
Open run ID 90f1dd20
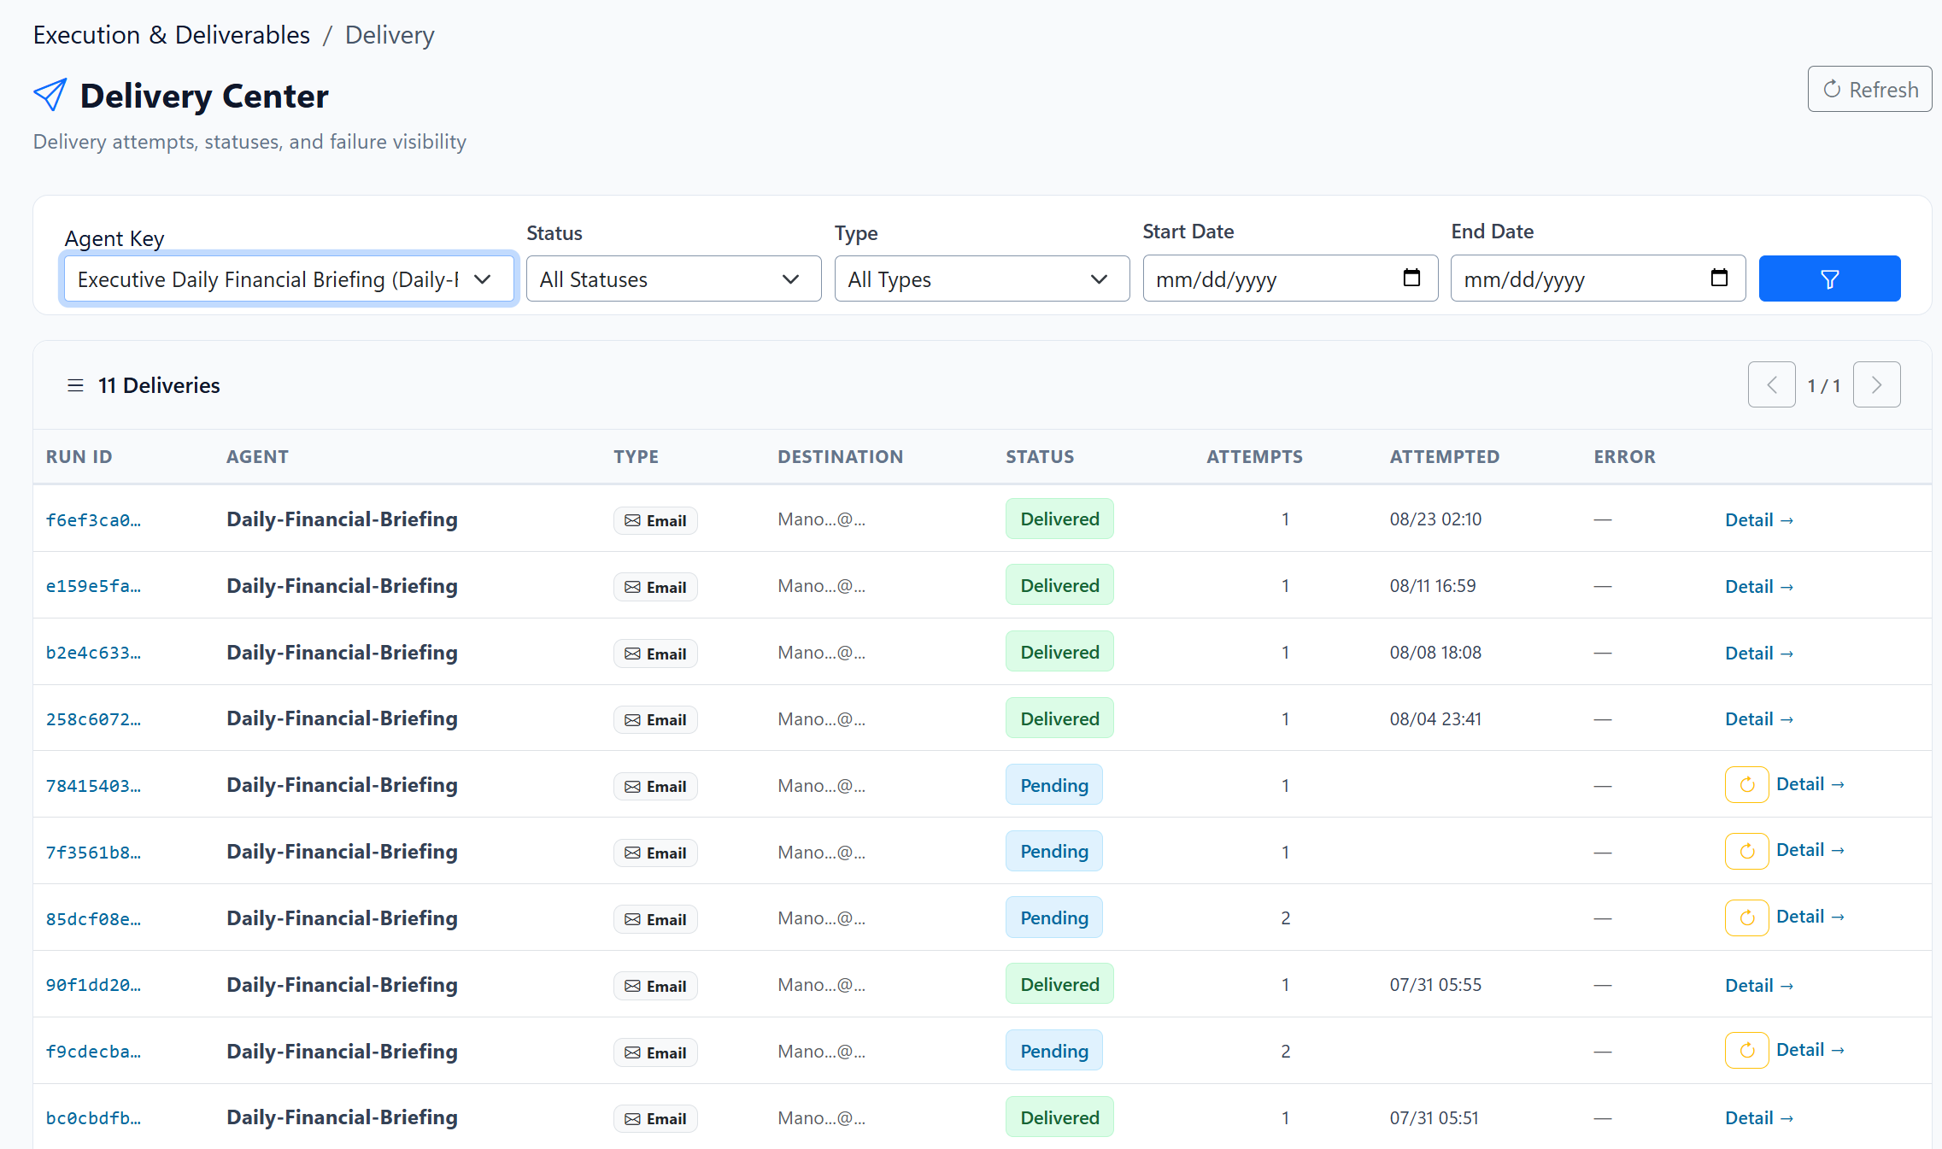coord(93,985)
